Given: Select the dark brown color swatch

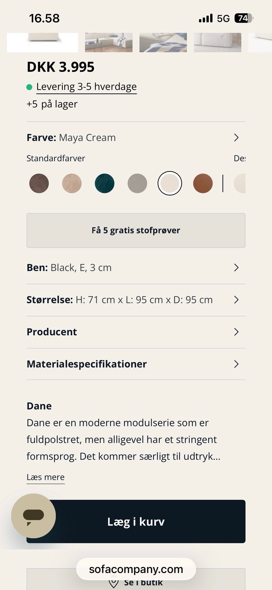Looking at the screenshot, I should [x=39, y=183].
